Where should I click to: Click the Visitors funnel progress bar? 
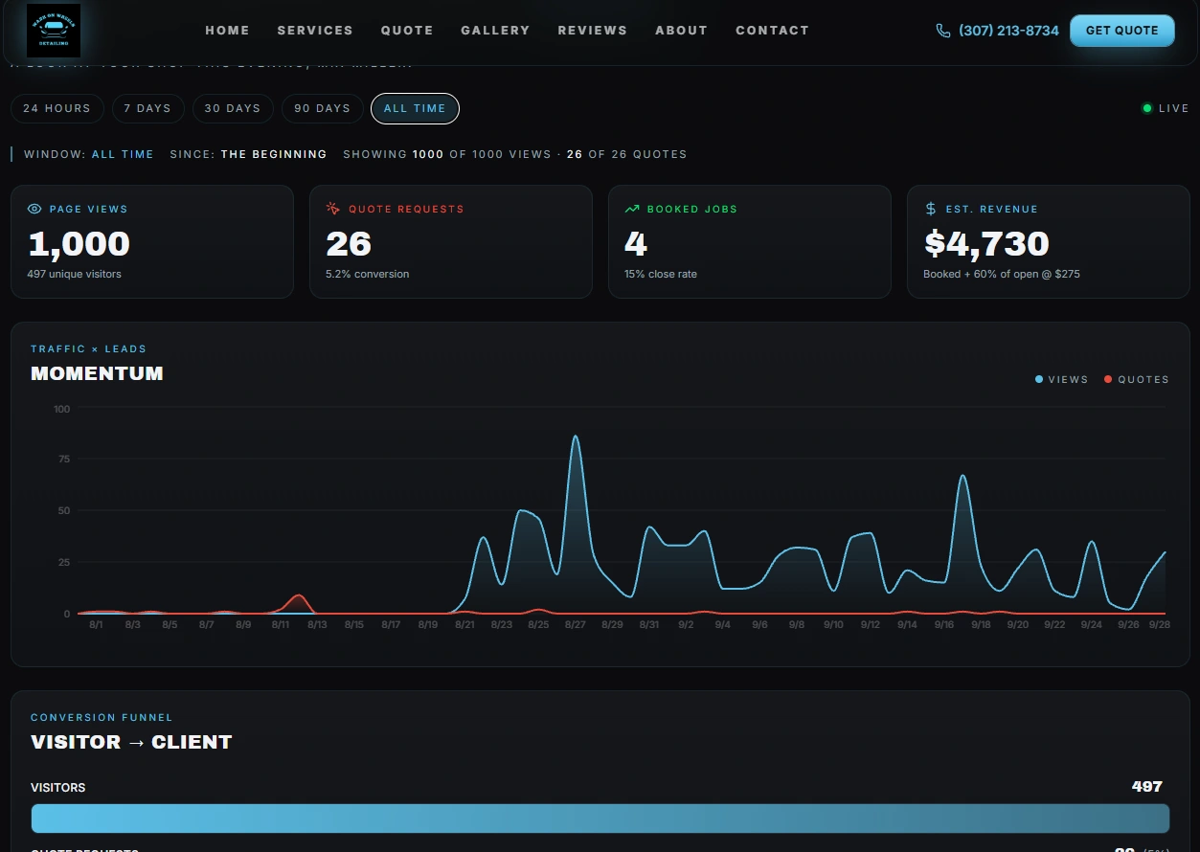(x=600, y=818)
